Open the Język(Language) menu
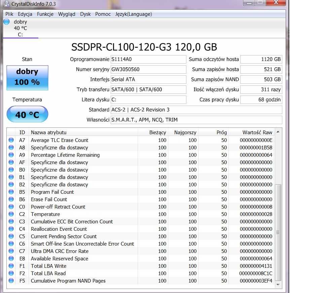 (x=134, y=14)
